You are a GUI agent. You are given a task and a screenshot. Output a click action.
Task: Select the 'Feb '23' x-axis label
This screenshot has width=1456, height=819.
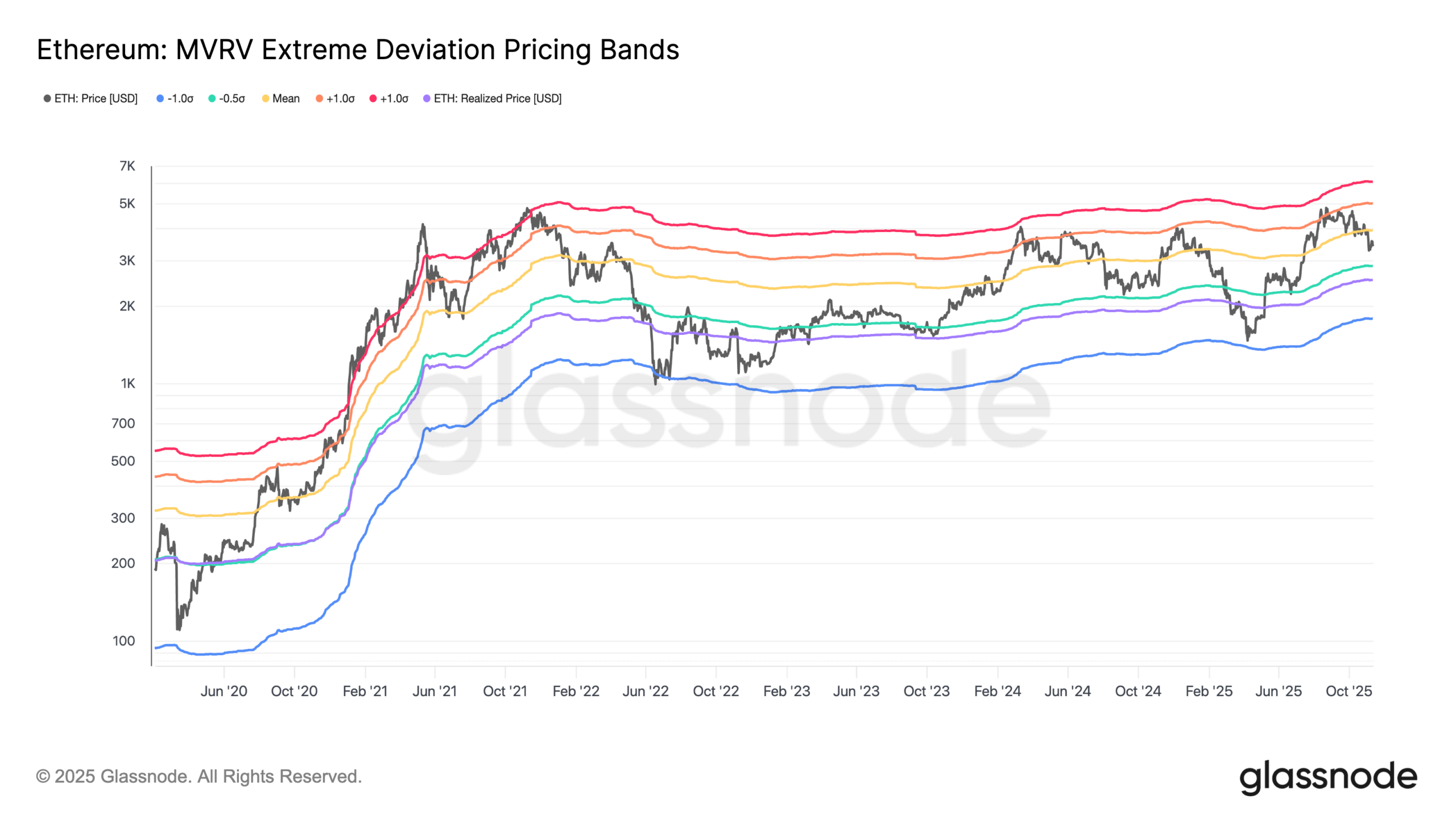pos(787,691)
